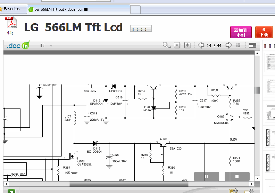The image size is (275, 193).
Task: Click the folder-plus icon at bottom right
Action: pos(234,191)
